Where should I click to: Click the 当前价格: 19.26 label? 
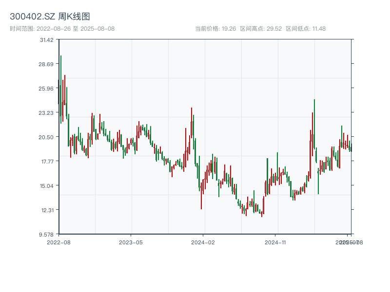(x=215, y=29)
